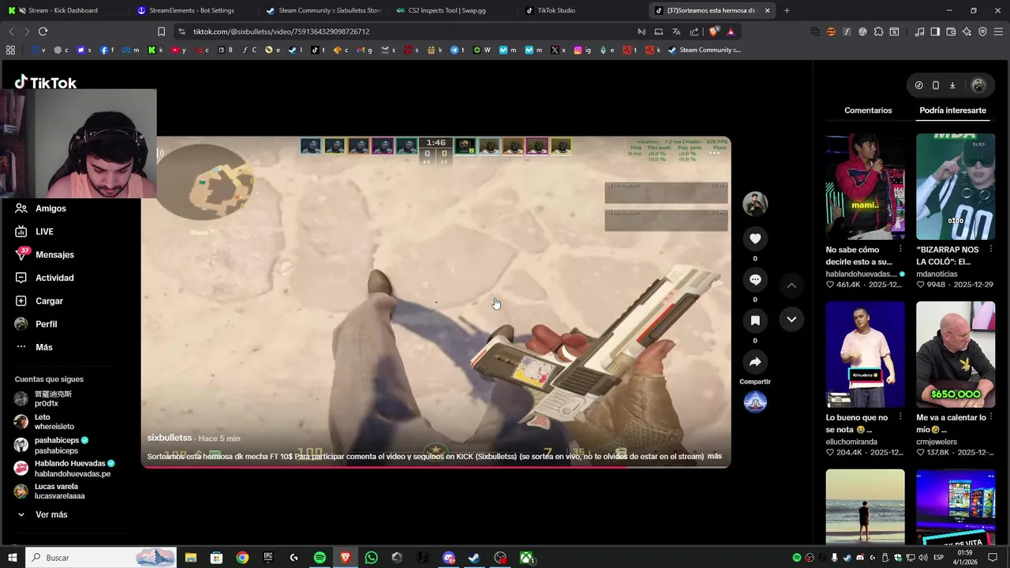Open options for 'BIZARRAP NOS LA COLÓ' video
Viewport: 1010px width, 568px height.
coord(990,249)
